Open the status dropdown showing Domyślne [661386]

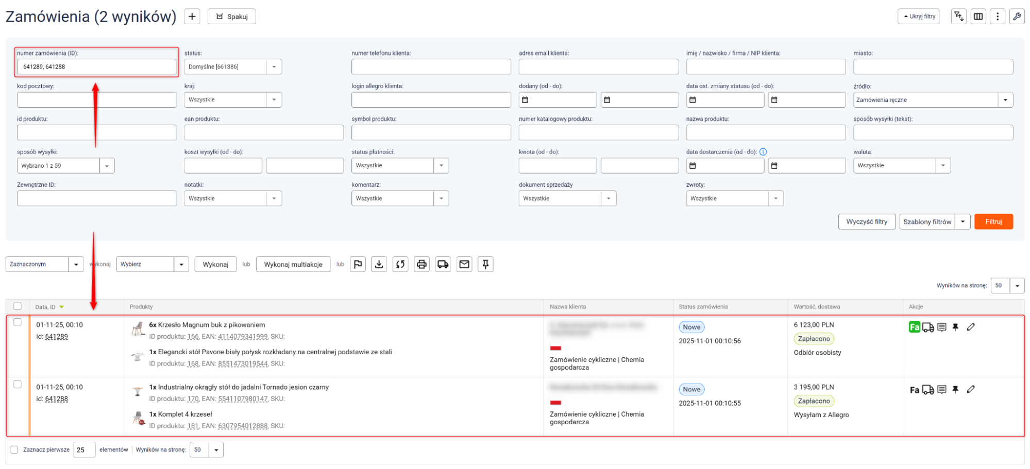233,67
